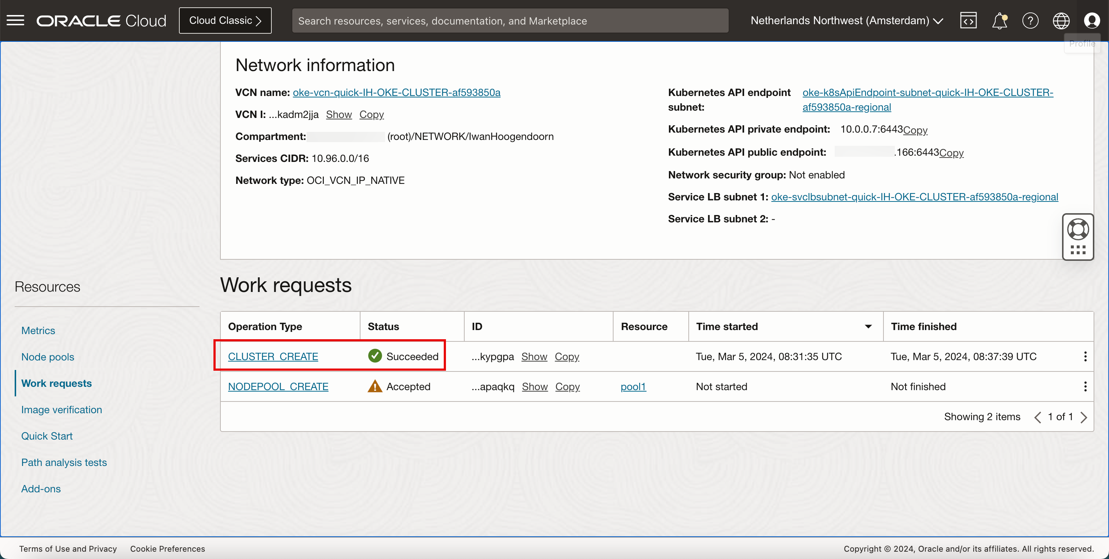Viewport: 1109px width, 559px height.
Task: Sort by Time started column arrow
Action: click(868, 326)
